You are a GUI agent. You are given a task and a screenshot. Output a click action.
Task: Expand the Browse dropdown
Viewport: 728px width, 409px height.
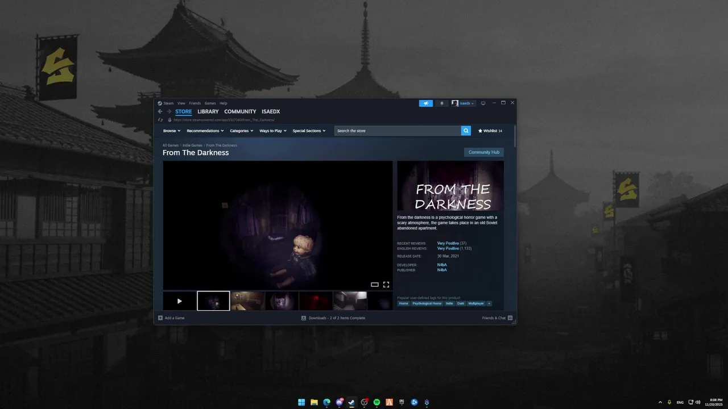pos(171,131)
